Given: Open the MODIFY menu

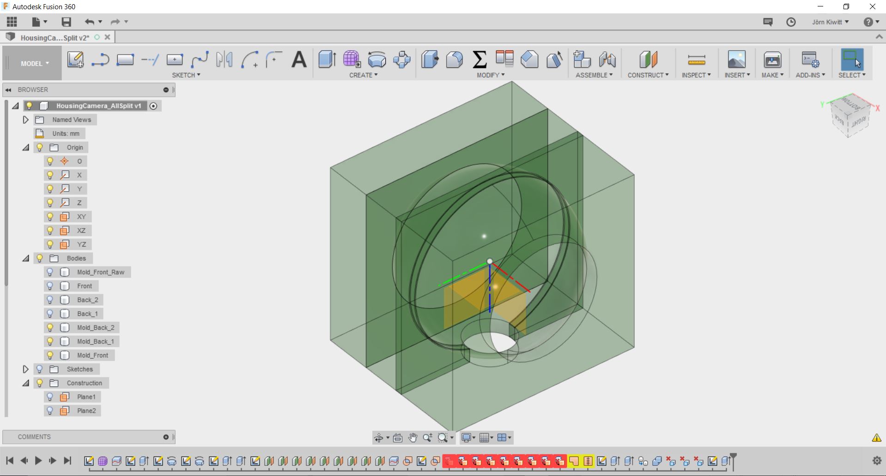Looking at the screenshot, I should click(491, 75).
